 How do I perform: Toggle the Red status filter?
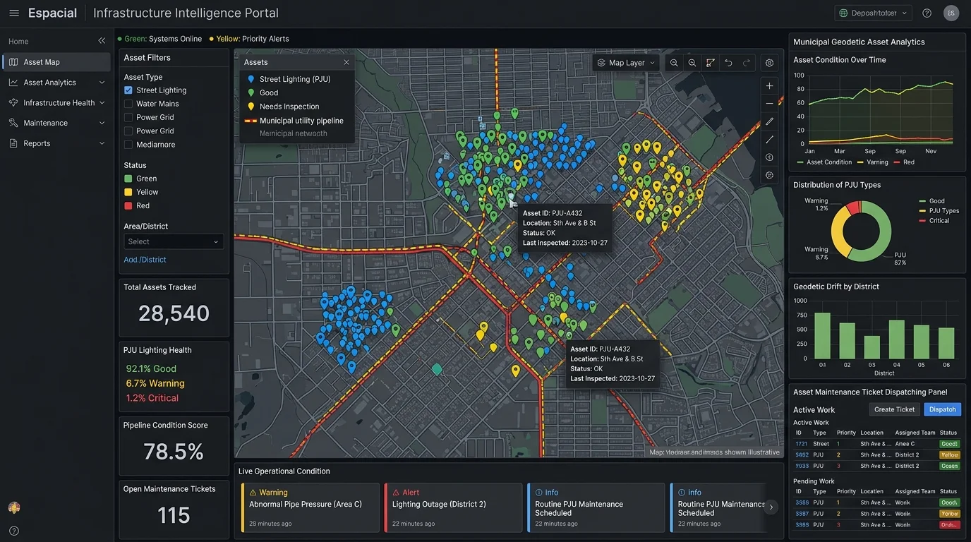point(128,205)
